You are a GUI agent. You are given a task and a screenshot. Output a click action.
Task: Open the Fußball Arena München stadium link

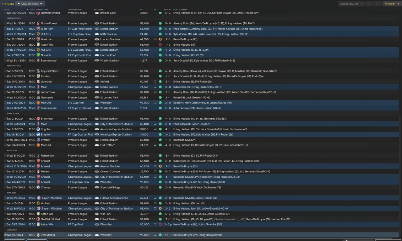[x=114, y=198]
